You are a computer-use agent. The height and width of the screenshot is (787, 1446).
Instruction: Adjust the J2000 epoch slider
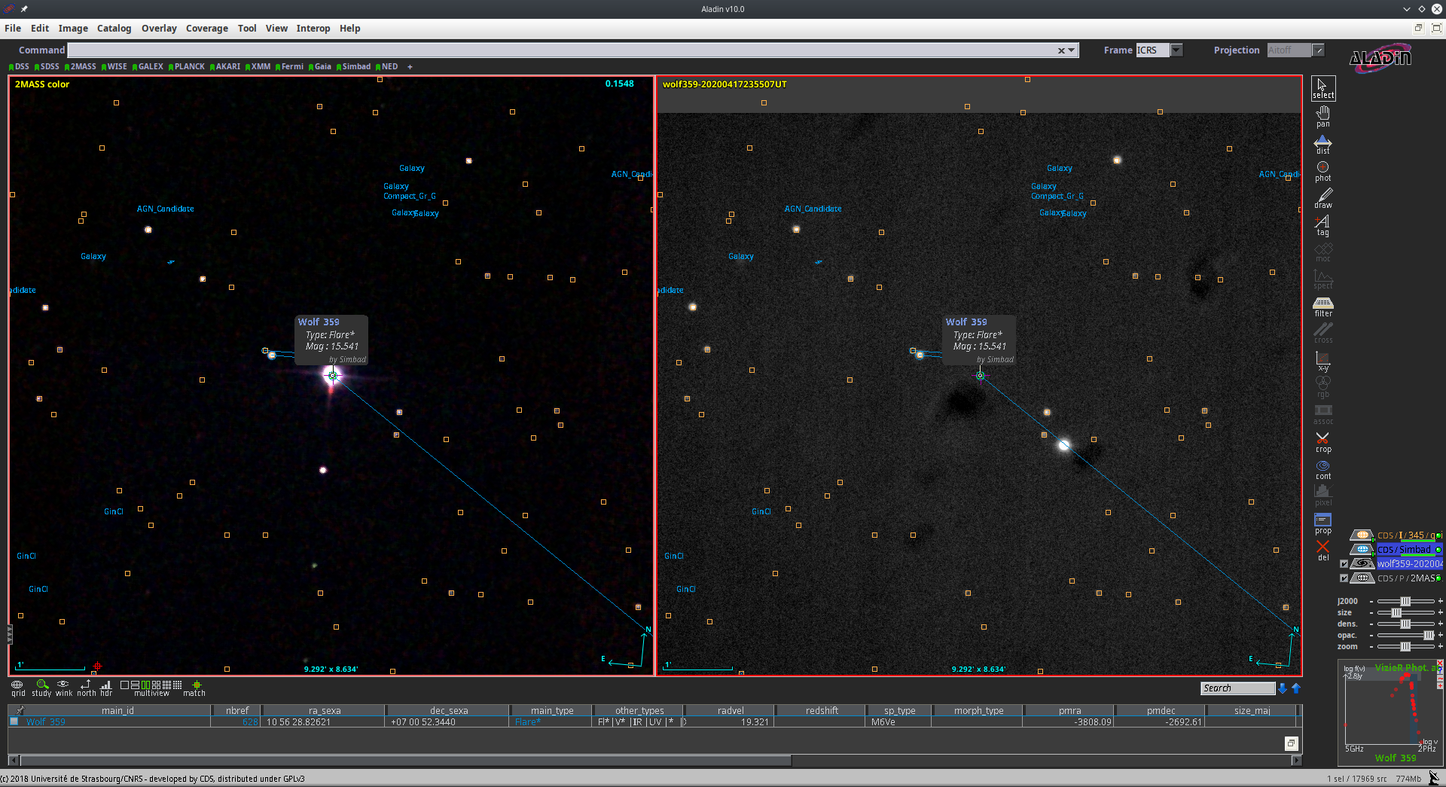coord(1405,601)
